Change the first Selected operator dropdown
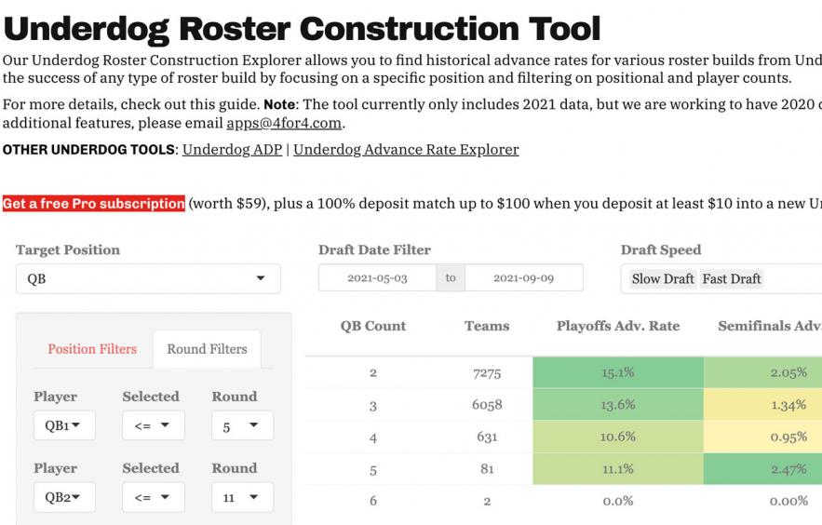822x525 pixels. coord(153,425)
